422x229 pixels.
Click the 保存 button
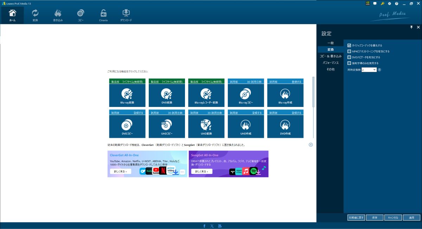click(375, 217)
